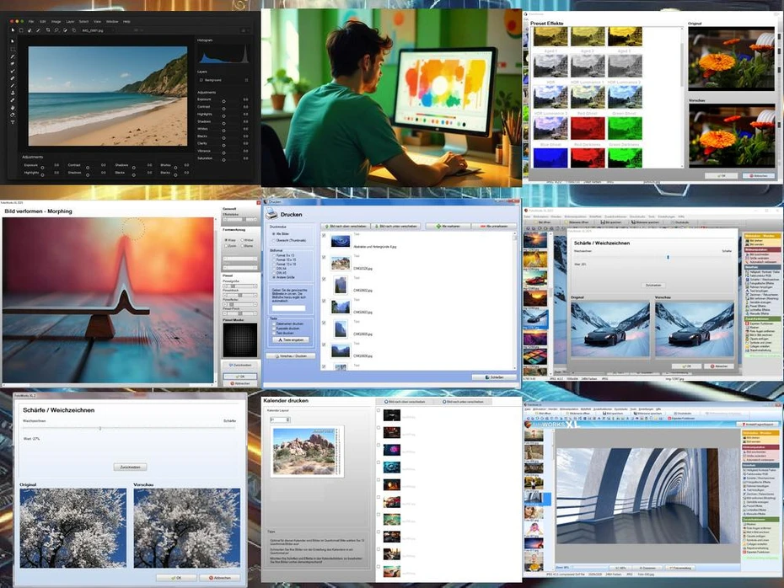The image size is (784, 588).
Task: Open the dropdown below the Formwirkung radio options
Action: tap(239, 259)
